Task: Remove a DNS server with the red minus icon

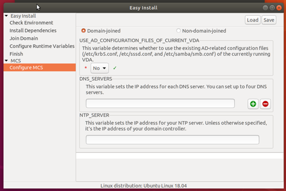Action: pos(265,104)
